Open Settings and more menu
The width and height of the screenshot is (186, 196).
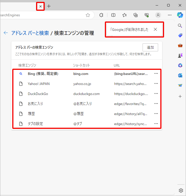170,15
